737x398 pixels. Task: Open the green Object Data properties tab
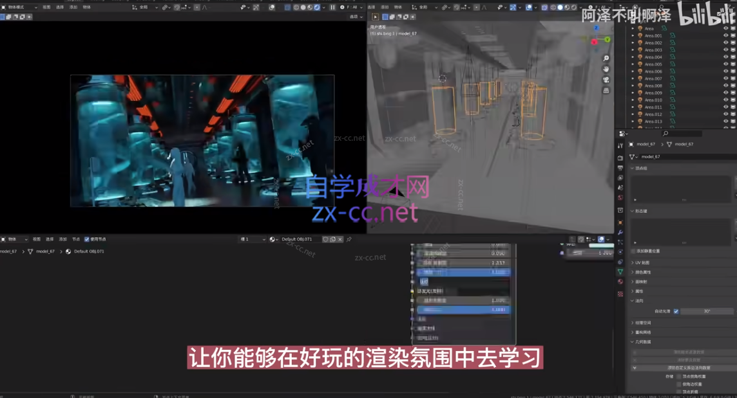620,272
